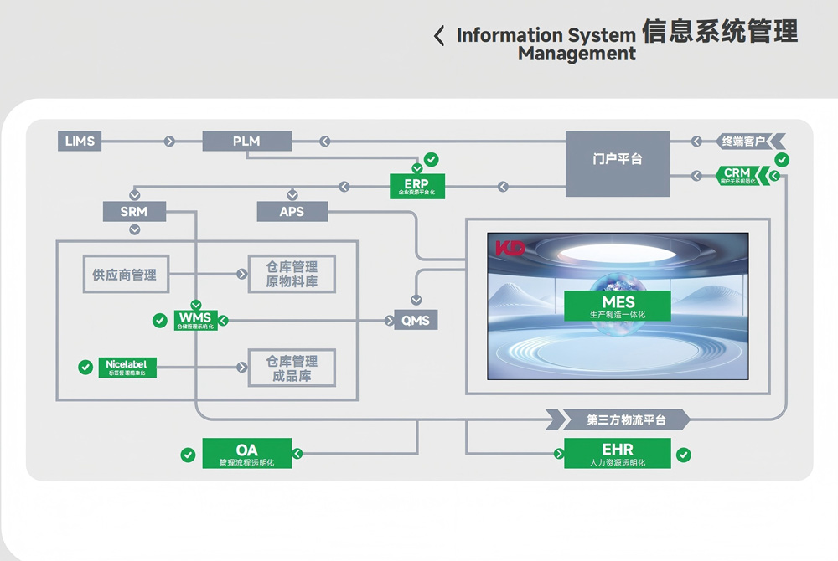838x561 pixels.
Task: Click the arrow circle between LIMS and PLM
Action: [170, 142]
